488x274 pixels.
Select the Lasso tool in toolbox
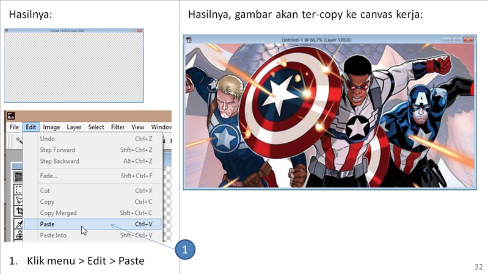click(19, 200)
